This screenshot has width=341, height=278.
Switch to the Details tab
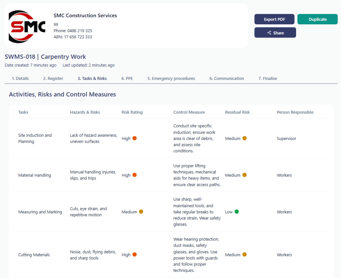(20, 79)
